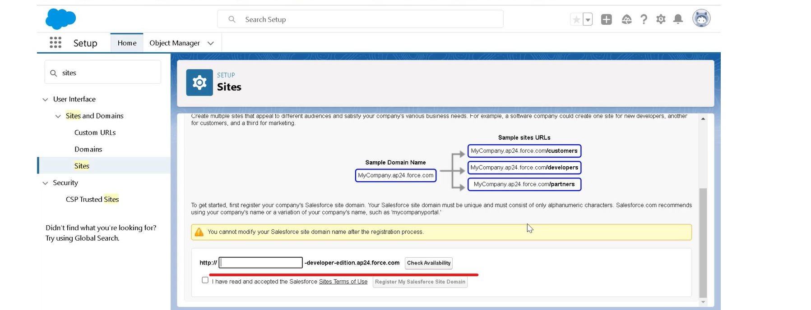
Task: Open the Sites Terms of Use link
Action: pos(343,282)
